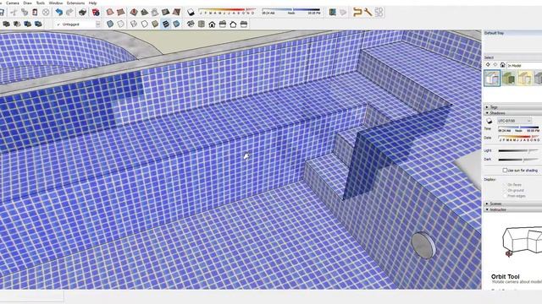Viewport: 542px width, 304px height.
Task: Enable Use sun for shading checkbox
Action: 505,171
